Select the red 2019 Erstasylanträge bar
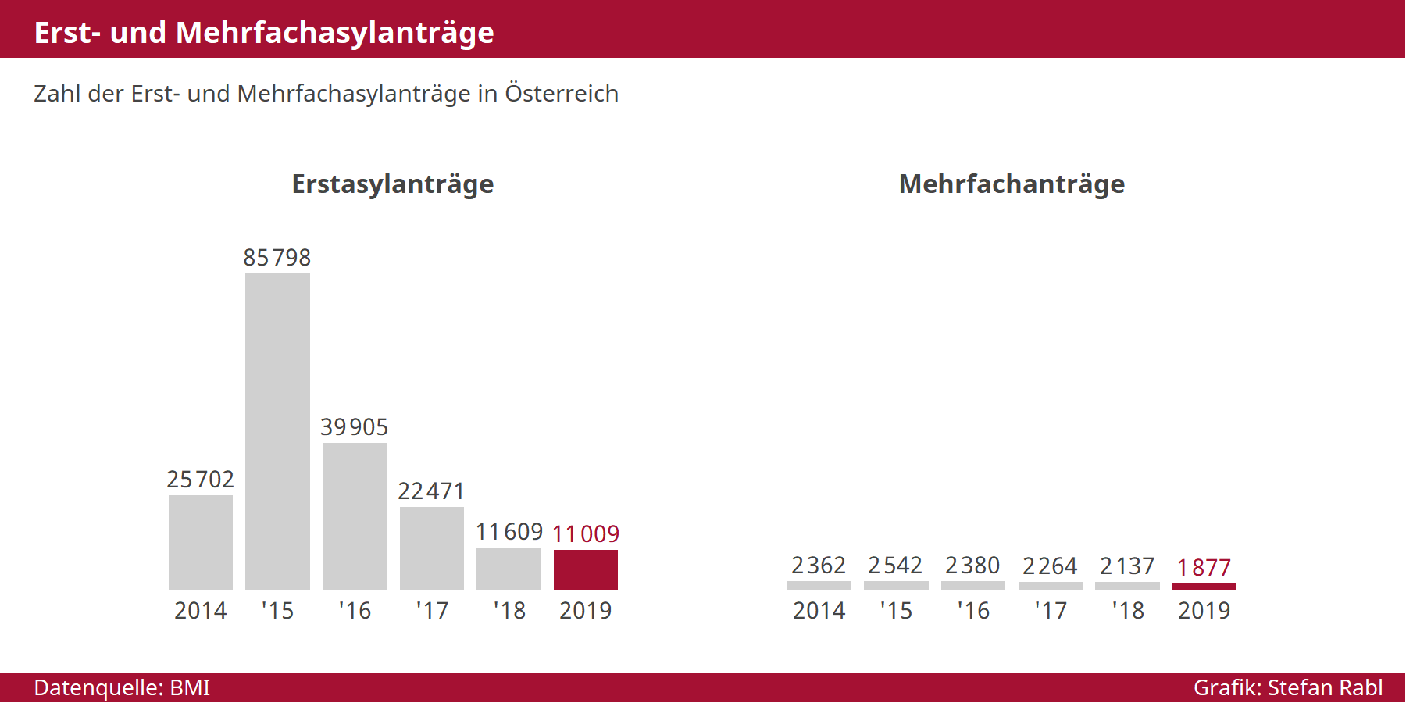This screenshot has height=703, width=1406. click(586, 569)
